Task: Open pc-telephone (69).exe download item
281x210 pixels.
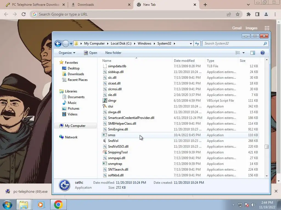Action: (x=27, y=191)
